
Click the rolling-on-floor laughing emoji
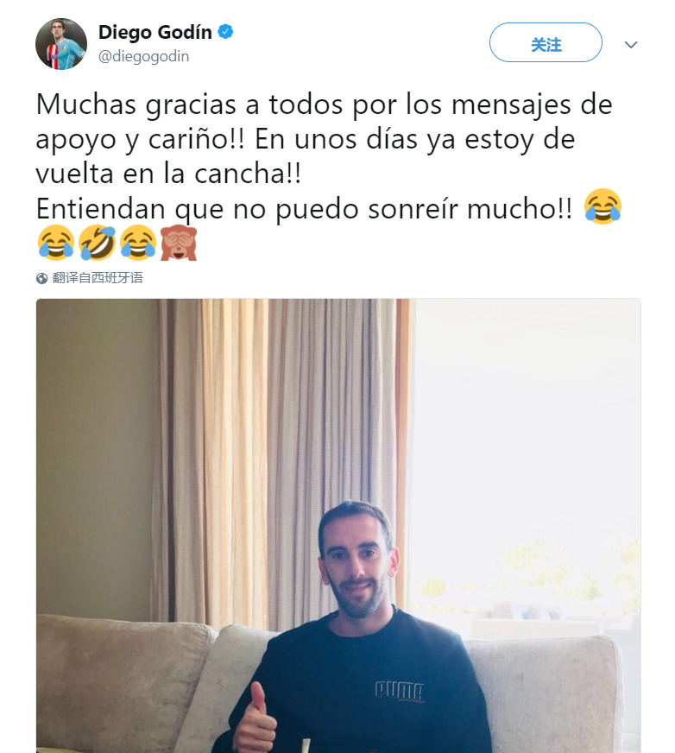[97, 243]
